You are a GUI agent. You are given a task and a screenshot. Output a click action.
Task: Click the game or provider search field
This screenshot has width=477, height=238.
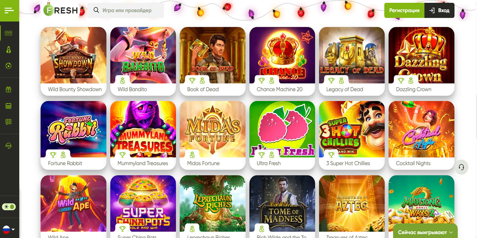(x=126, y=10)
